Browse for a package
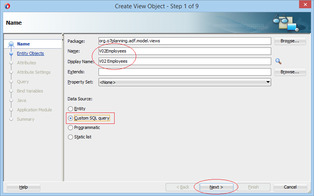The width and height of the screenshot is (314, 196). 290,41
